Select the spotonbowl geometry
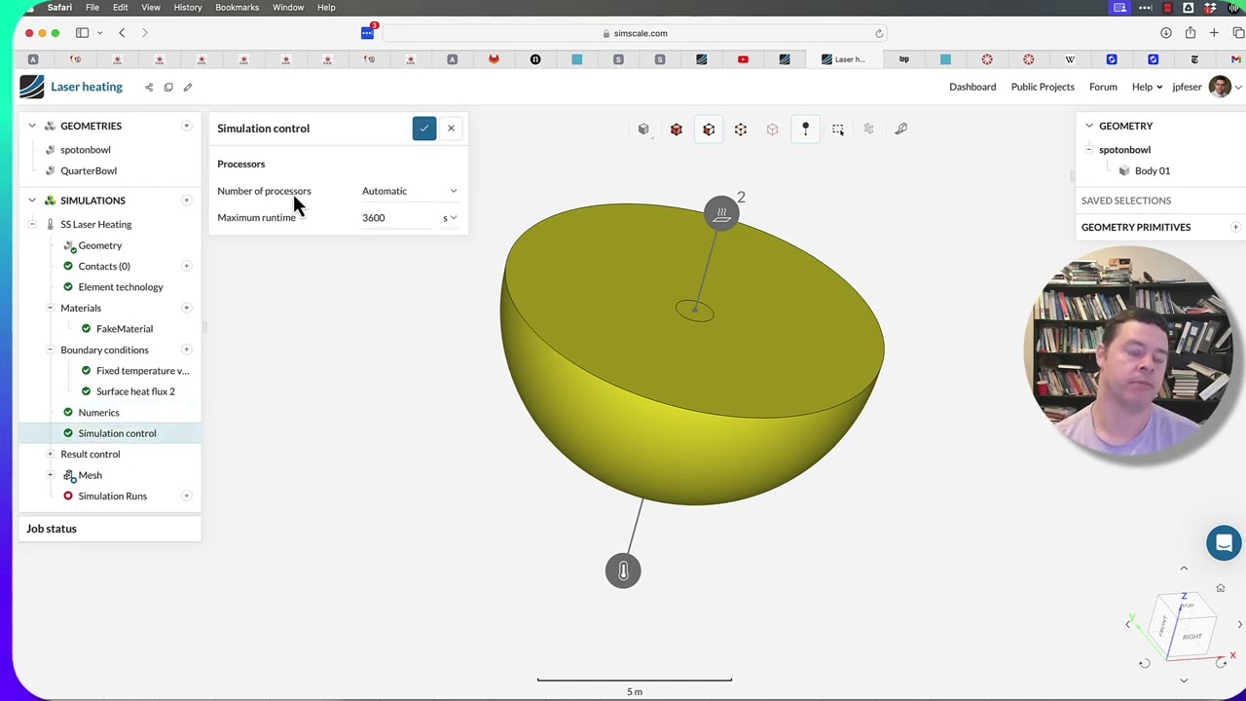 pos(86,150)
